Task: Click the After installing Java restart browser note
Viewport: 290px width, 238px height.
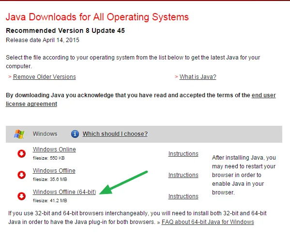Action: pos(244,175)
